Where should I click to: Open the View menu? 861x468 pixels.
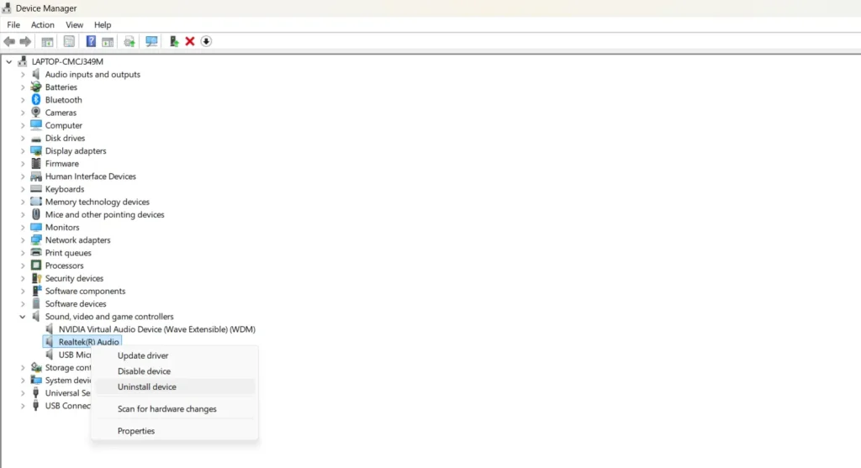pos(74,24)
